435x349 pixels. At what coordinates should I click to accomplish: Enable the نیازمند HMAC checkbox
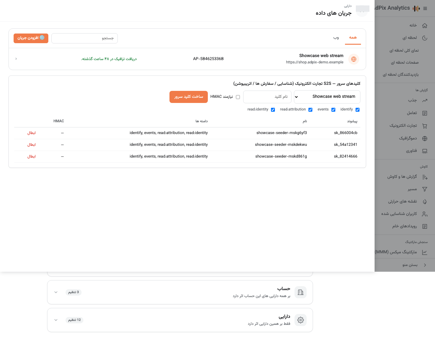click(x=238, y=97)
